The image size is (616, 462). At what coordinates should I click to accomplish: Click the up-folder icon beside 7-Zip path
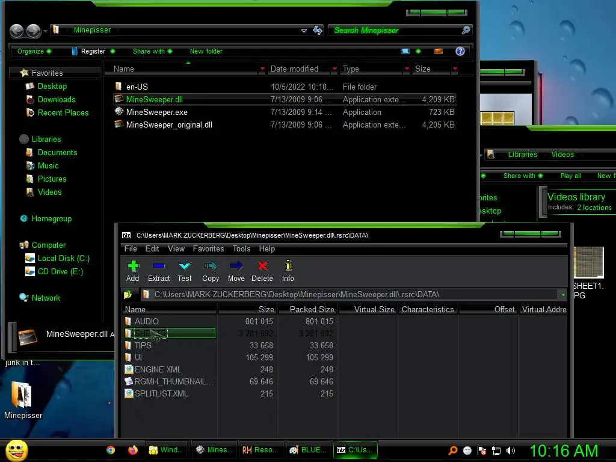[x=128, y=294]
